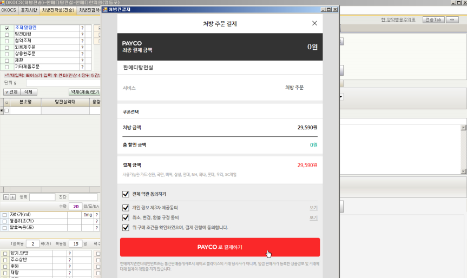Image resolution: width=467 pixels, height=278 pixels.
Task: Click the 본초명 column header
Action: (x=25, y=102)
